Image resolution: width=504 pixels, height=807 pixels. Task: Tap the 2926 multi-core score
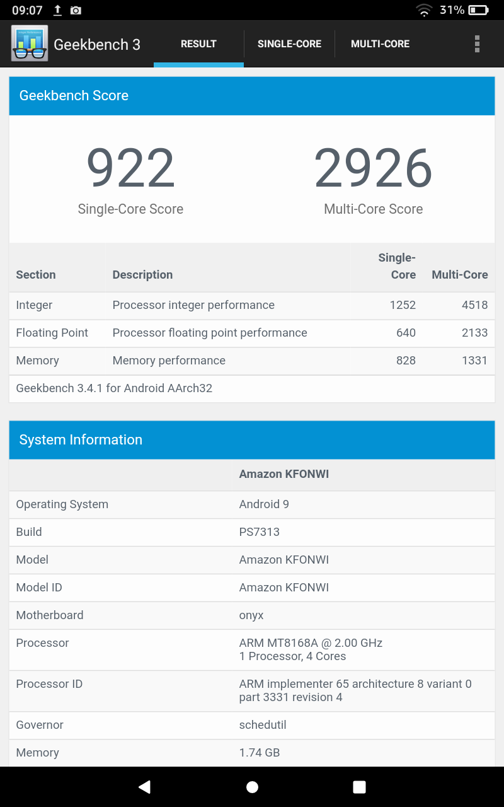[373, 168]
